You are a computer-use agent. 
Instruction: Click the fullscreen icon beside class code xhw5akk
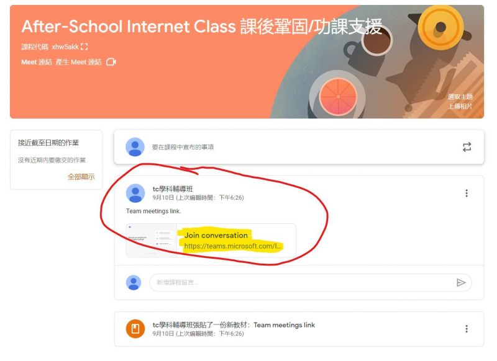(84, 47)
